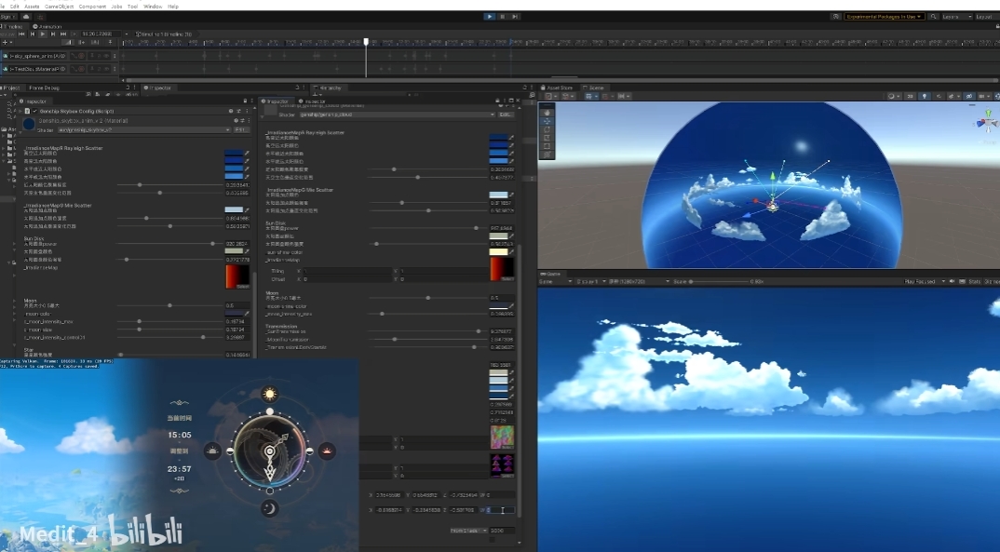Open the Window menu
The height and width of the screenshot is (552, 1000).
pos(153,7)
